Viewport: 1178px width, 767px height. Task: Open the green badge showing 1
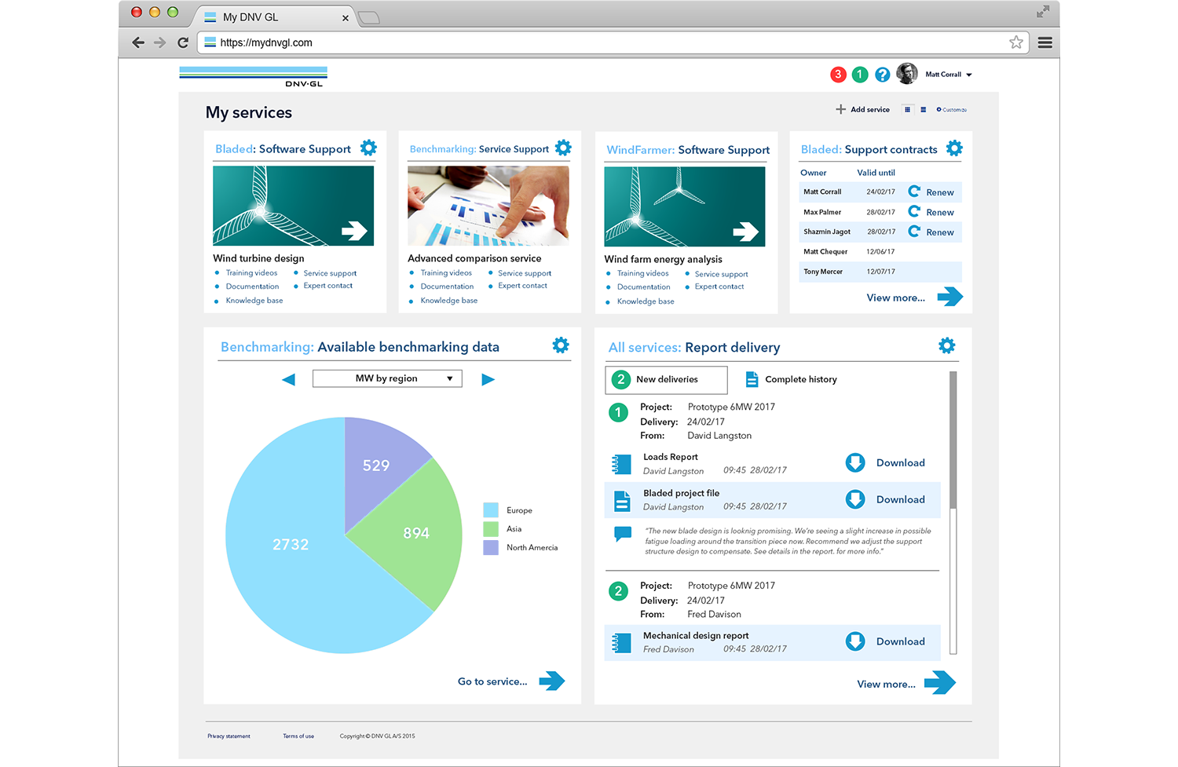[x=860, y=75]
